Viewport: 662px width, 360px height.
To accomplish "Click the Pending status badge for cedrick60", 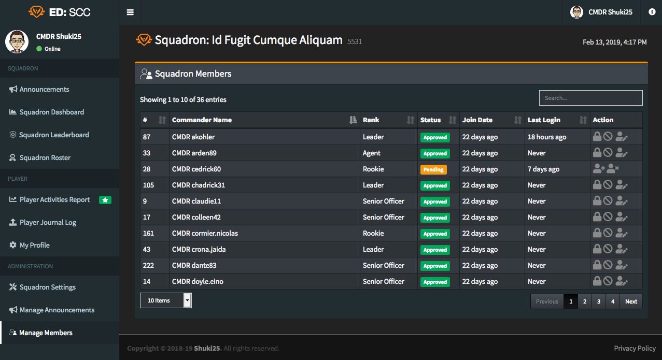I will [x=433, y=169].
